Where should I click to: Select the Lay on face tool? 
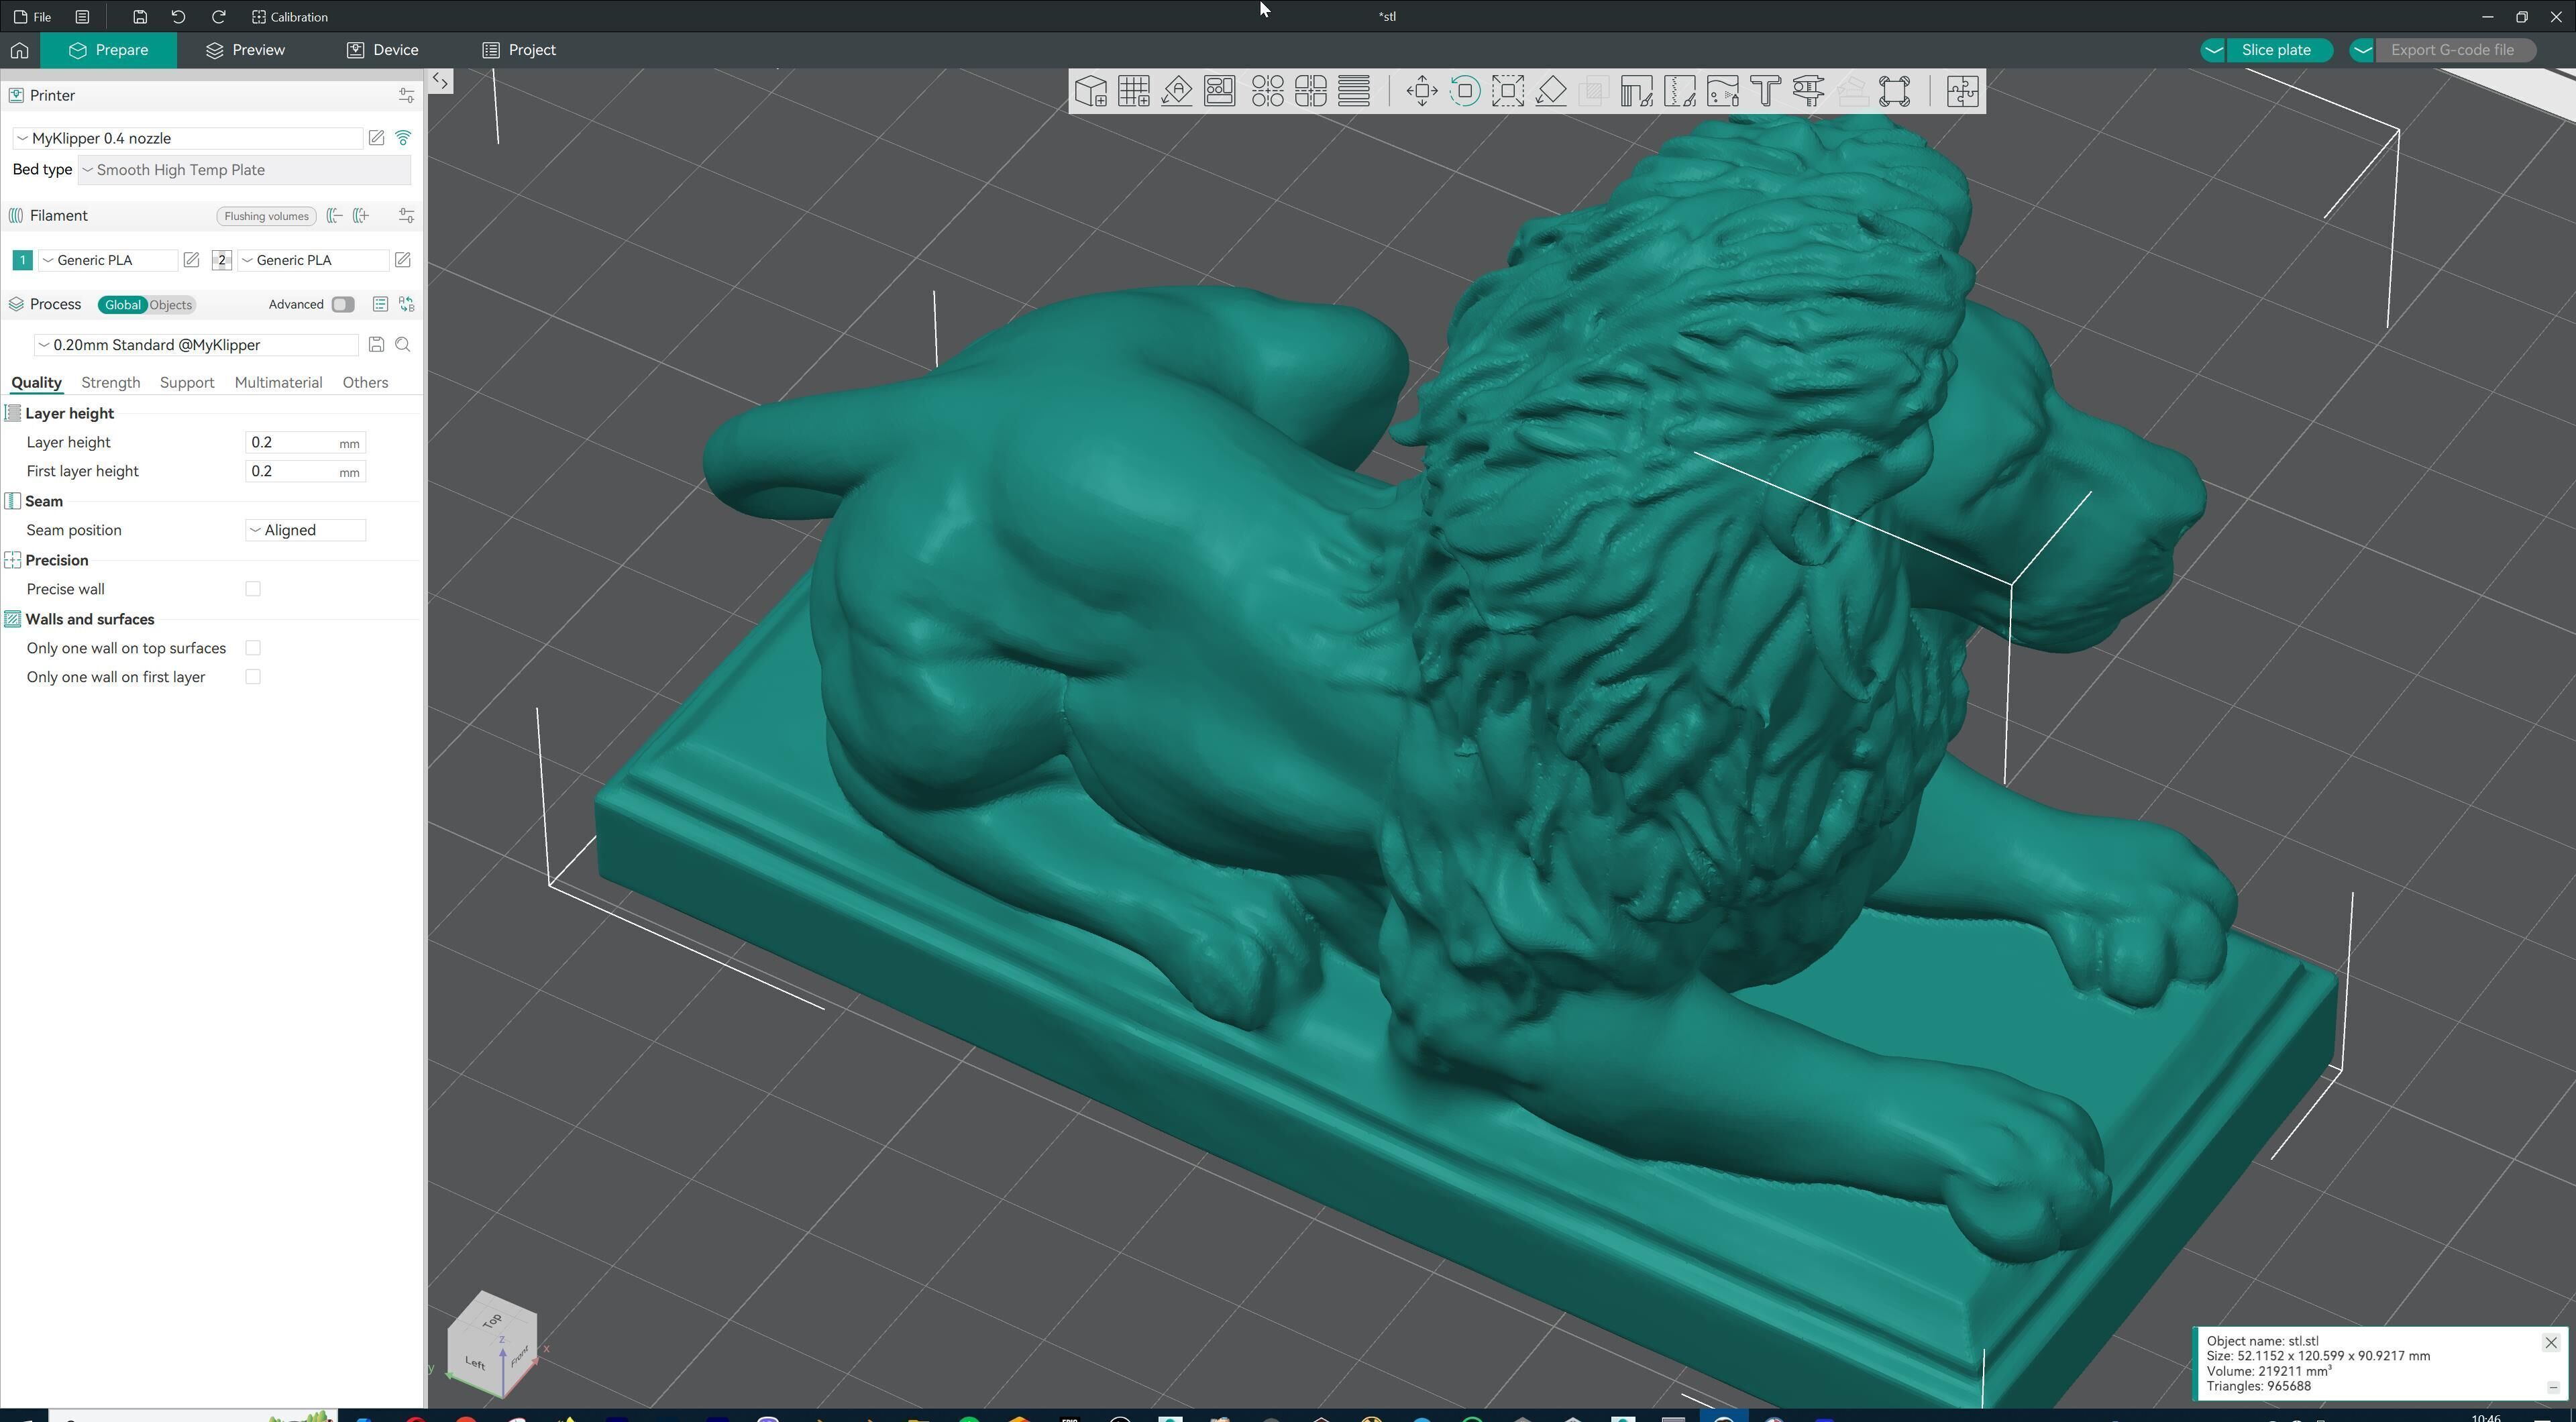[1551, 91]
